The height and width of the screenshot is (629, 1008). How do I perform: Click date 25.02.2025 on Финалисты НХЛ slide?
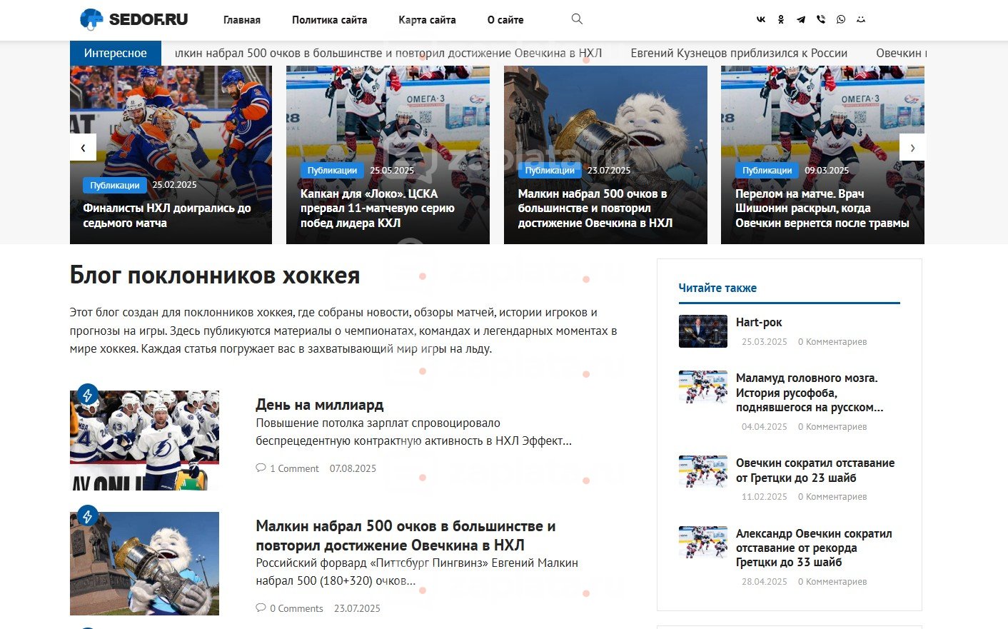pos(174,184)
